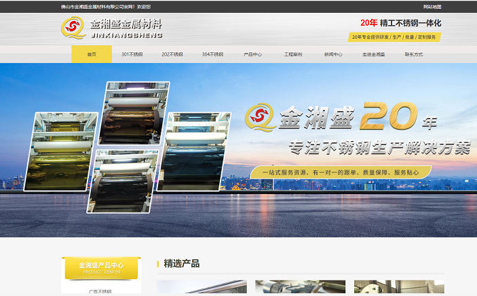Visit the 新闻中心 section
Image resolution: width=477 pixels, height=296 pixels.
coord(333,54)
